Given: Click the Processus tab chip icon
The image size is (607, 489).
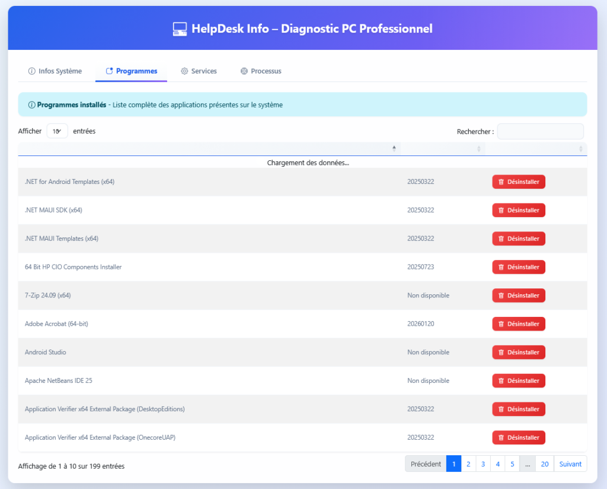Looking at the screenshot, I should tap(244, 71).
